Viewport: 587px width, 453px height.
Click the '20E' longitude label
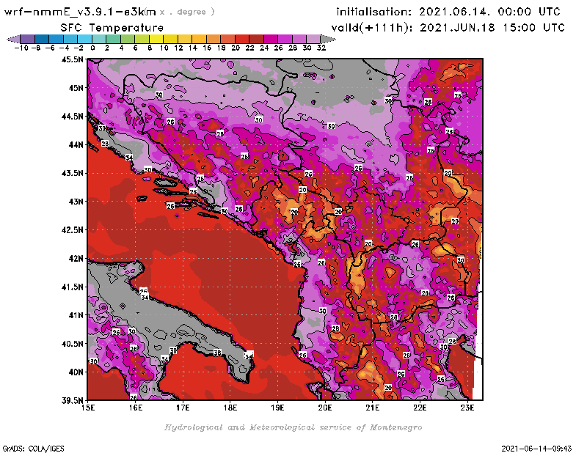point(325,408)
